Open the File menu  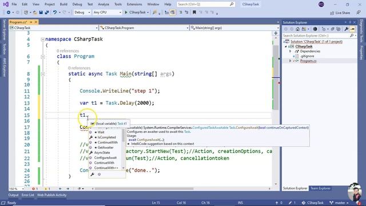[x=14, y=4]
